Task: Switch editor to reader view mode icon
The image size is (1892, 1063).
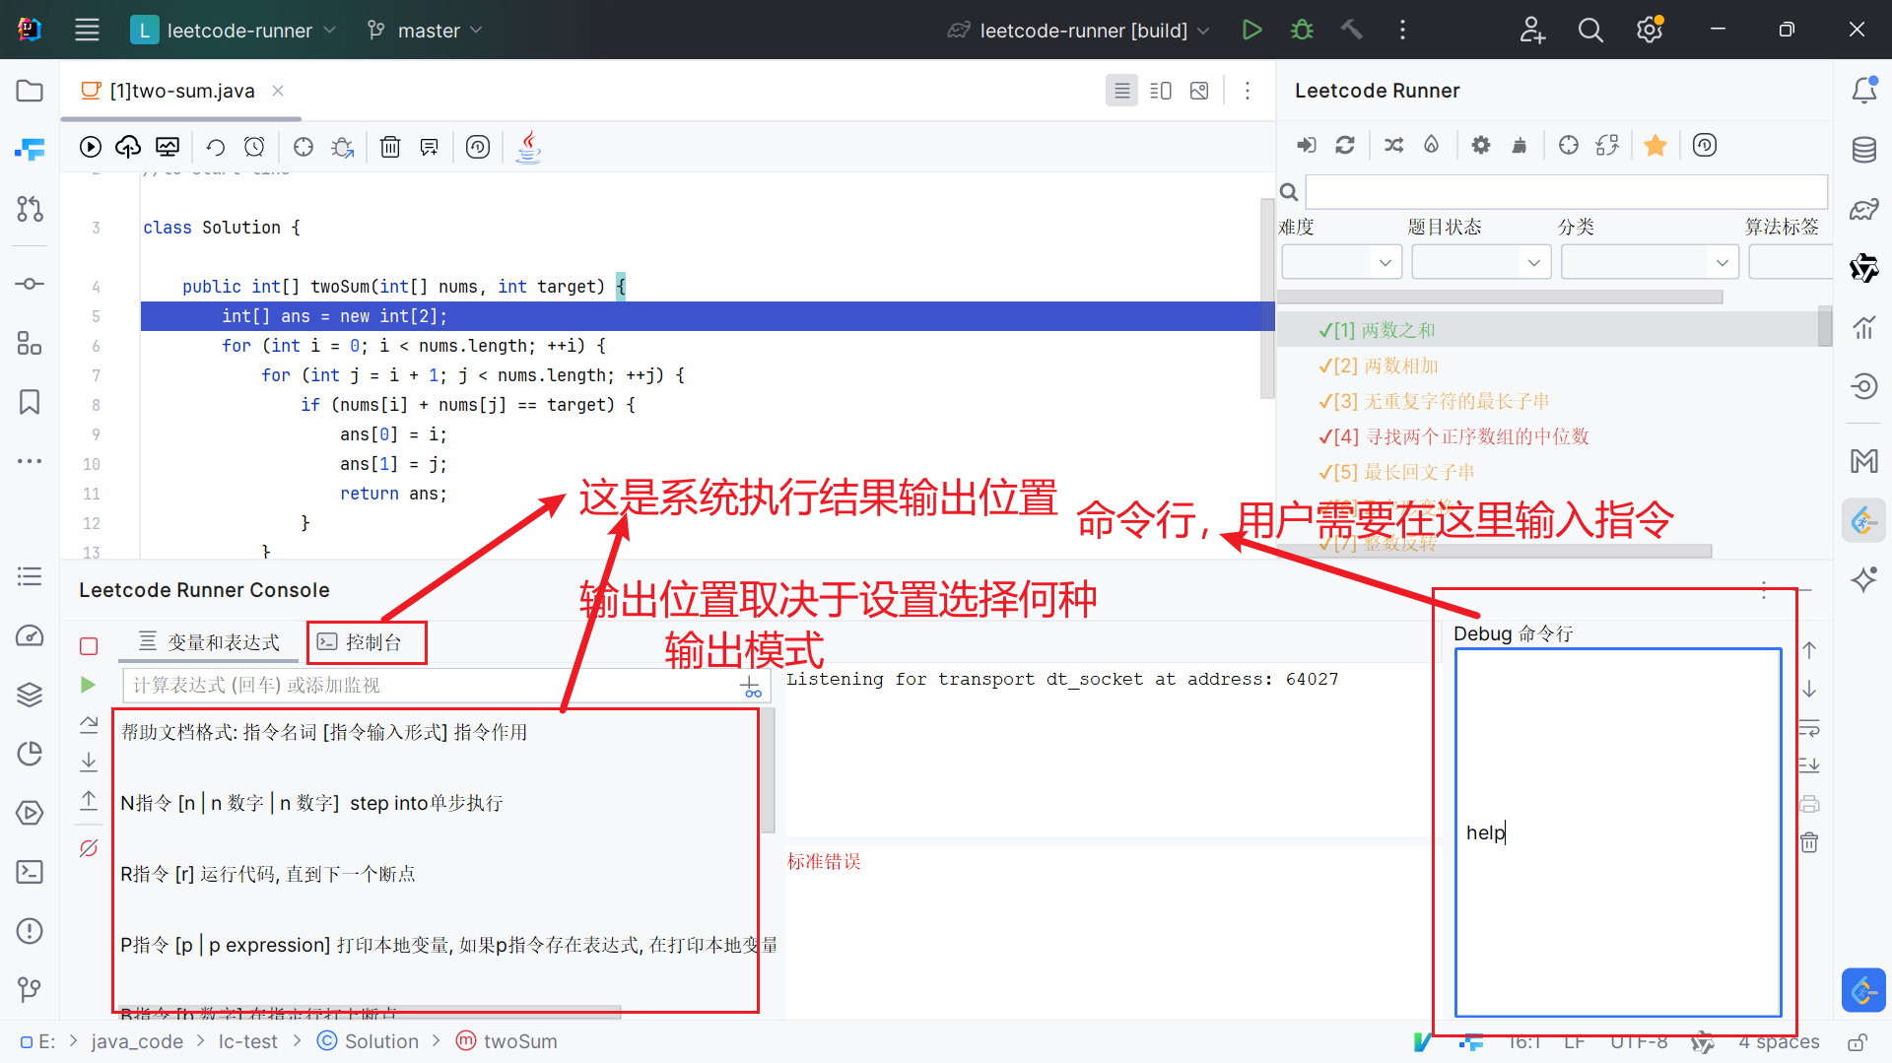Action: click(x=1121, y=91)
